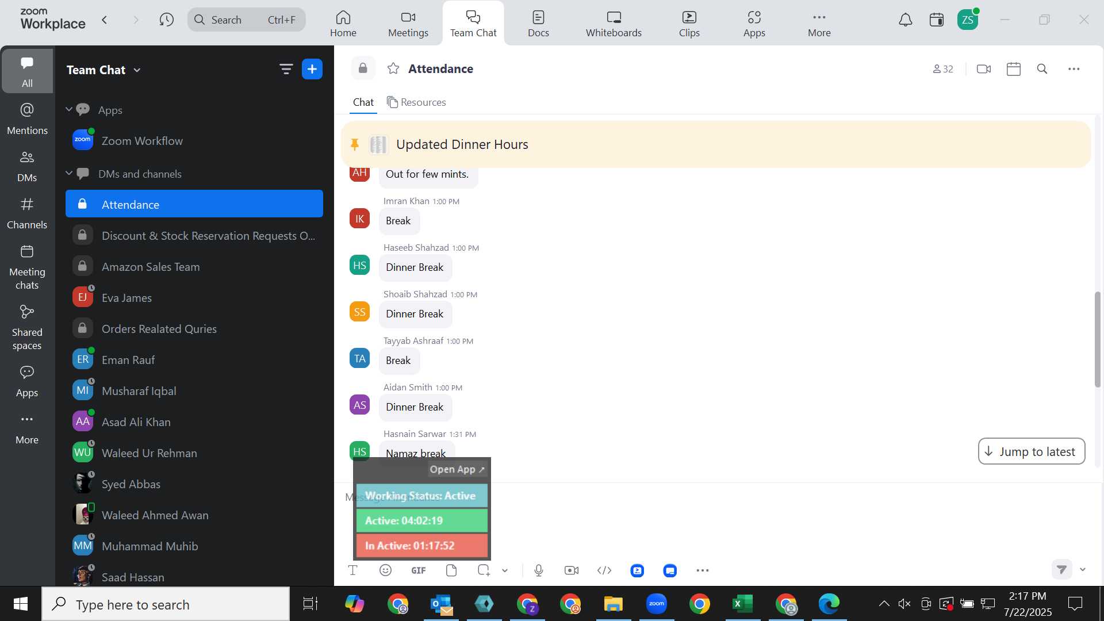Image resolution: width=1104 pixels, height=621 pixels.
Task: Open the Amazon Sales Team channel
Action: coord(194,267)
